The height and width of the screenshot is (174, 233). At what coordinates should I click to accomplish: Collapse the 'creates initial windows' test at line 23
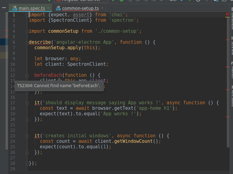point(27,136)
